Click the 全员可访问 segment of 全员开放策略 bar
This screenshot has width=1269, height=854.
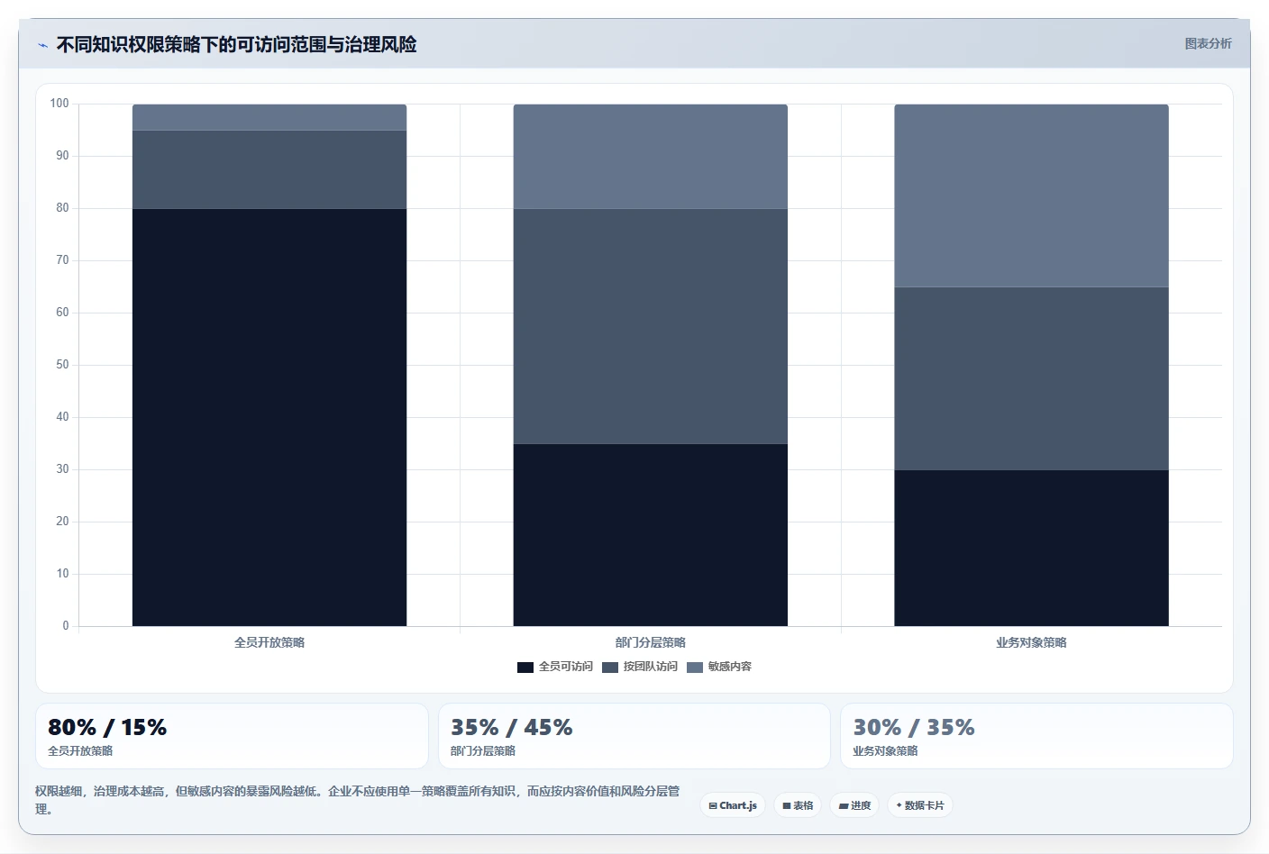point(269,417)
